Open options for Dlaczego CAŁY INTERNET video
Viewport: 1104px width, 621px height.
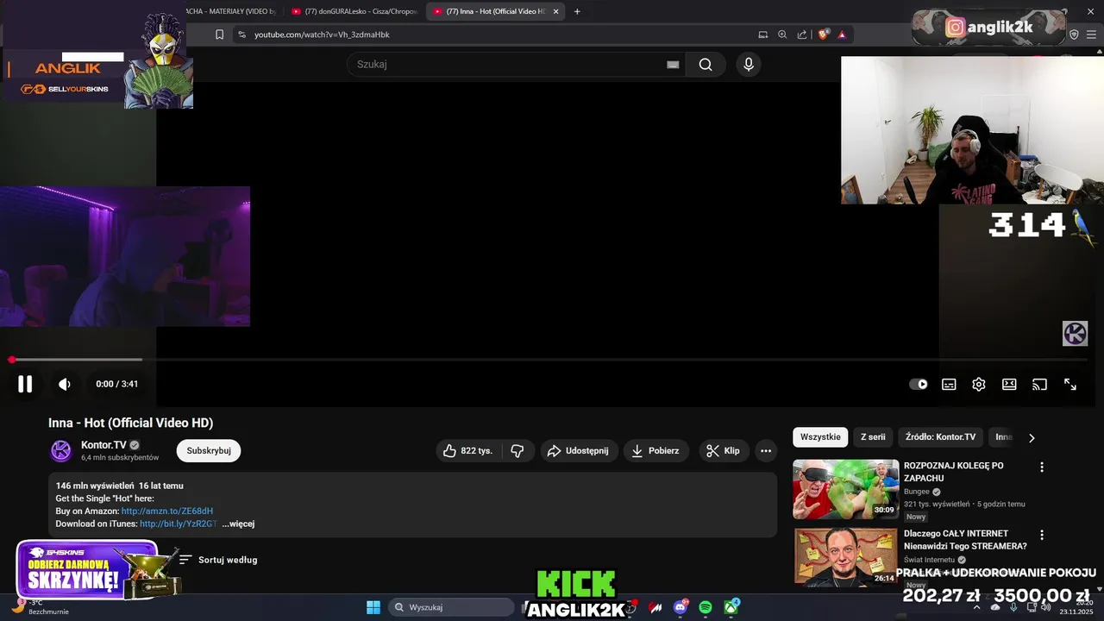(1042, 535)
